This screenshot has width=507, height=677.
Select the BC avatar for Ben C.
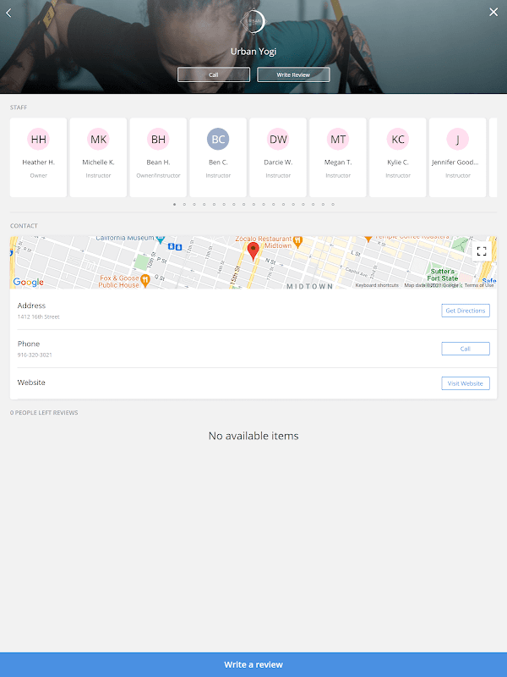click(218, 139)
